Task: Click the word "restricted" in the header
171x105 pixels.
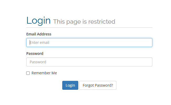Action: [x=102, y=22]
